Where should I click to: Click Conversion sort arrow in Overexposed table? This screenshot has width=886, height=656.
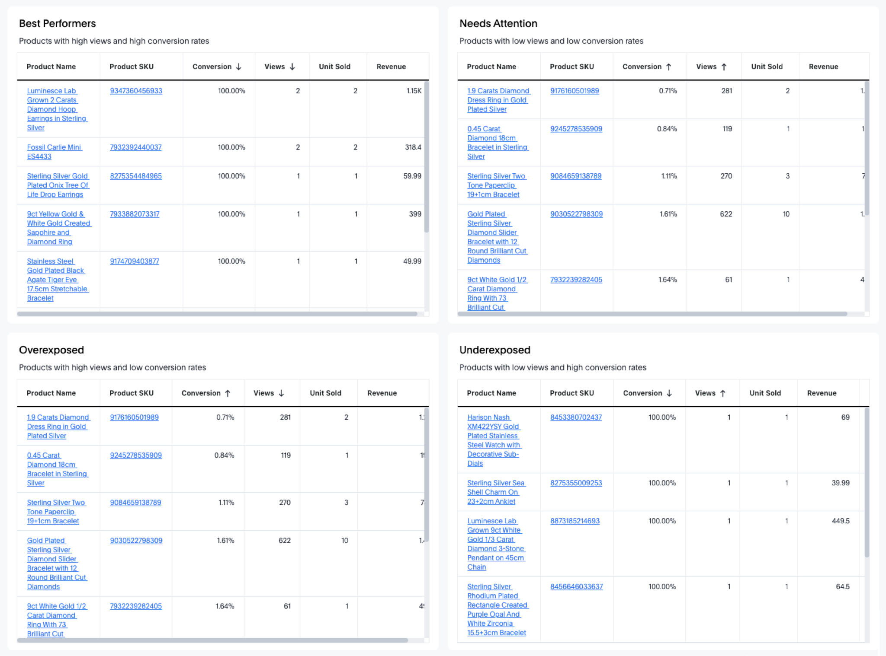[x=228, y=393]
